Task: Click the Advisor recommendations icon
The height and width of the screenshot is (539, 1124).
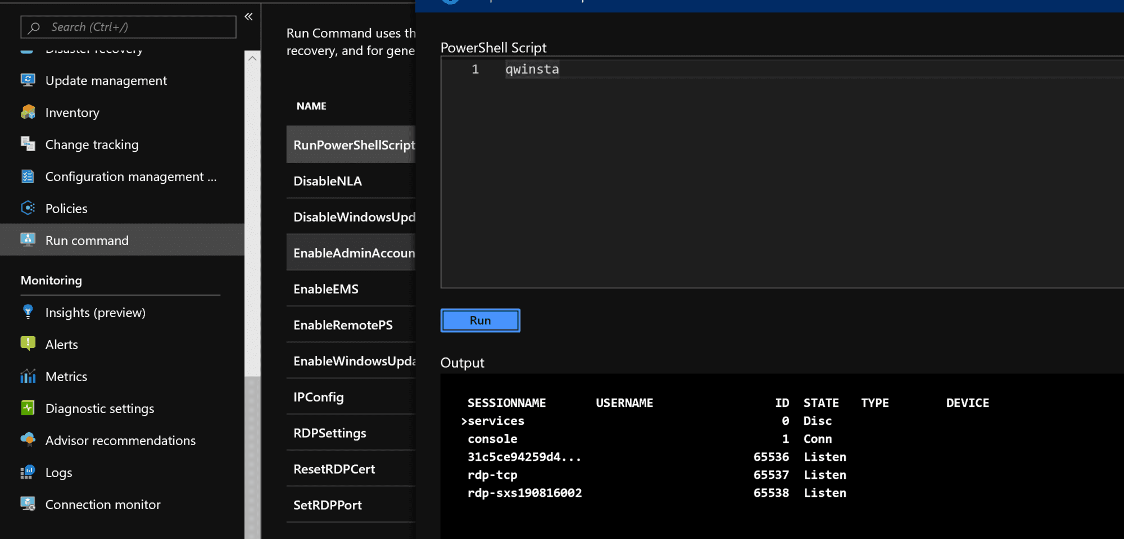Action: (x=28, y=440)
